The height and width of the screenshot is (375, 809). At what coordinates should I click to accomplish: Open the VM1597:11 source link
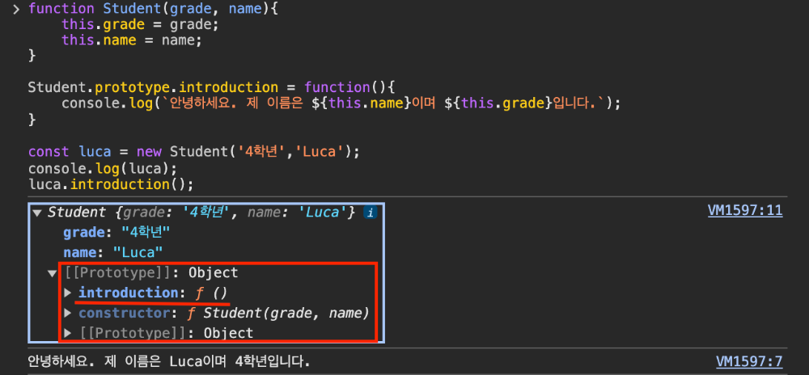pos(745,211)
